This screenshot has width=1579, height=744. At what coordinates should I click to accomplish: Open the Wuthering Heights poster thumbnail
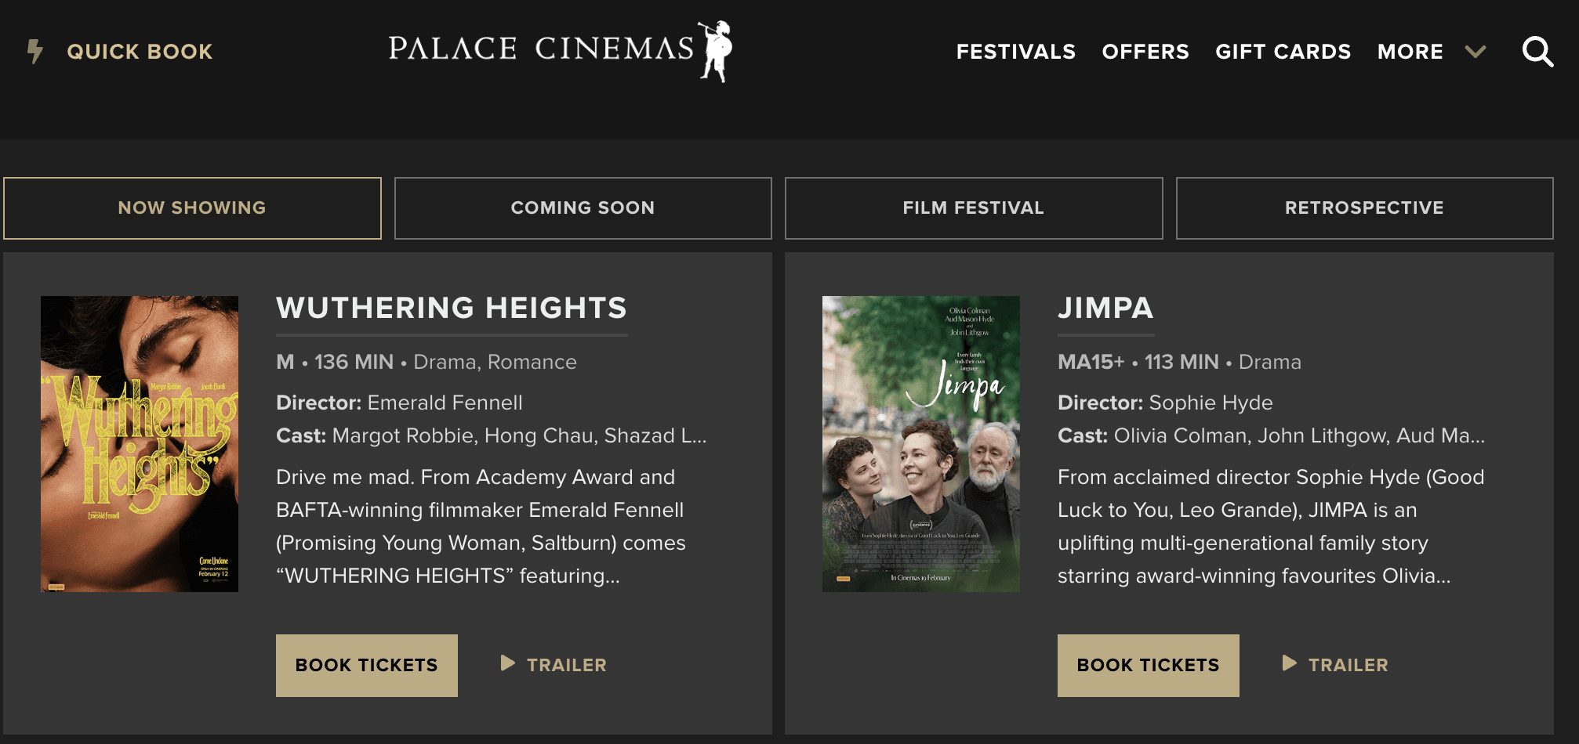(x=140, y=444)
